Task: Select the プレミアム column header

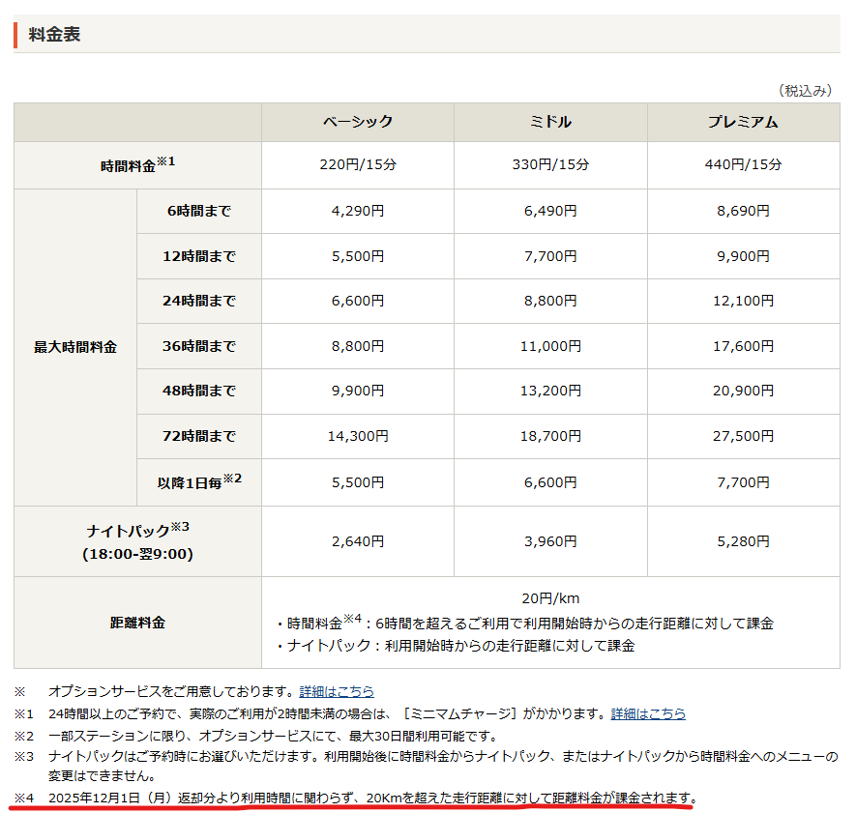Action: [743, 122]
